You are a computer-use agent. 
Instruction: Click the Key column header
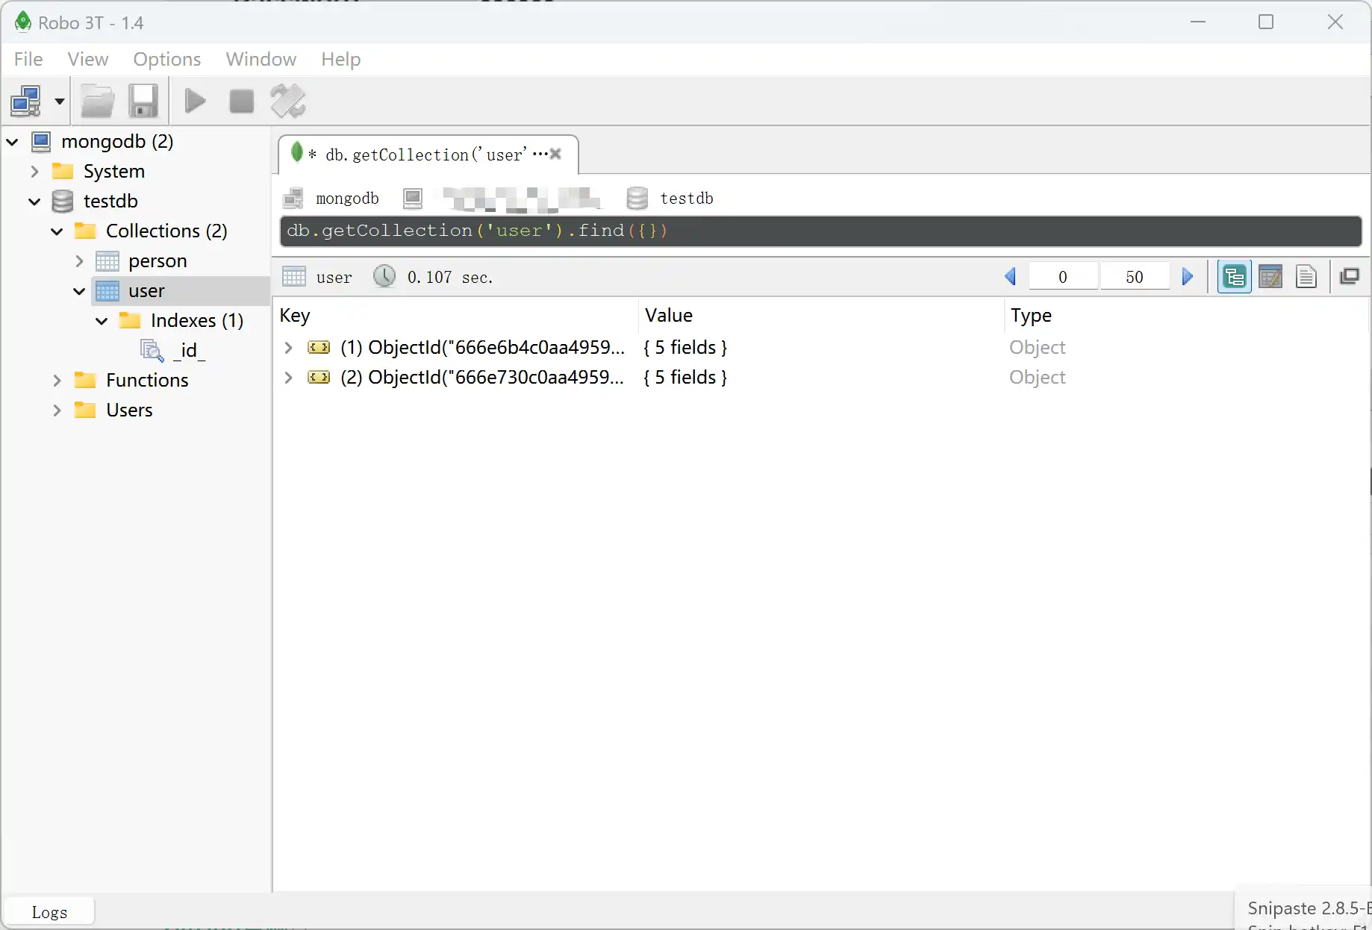pyautogui.click(x=295, y=316)
